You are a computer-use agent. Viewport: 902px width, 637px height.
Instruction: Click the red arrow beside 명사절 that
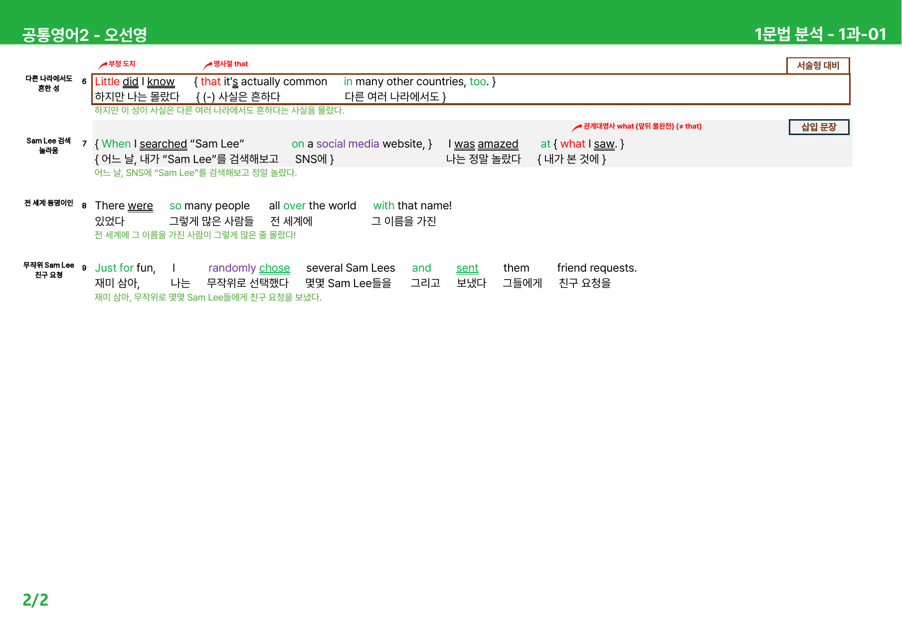pyautogui.click(x=208, y=65)
